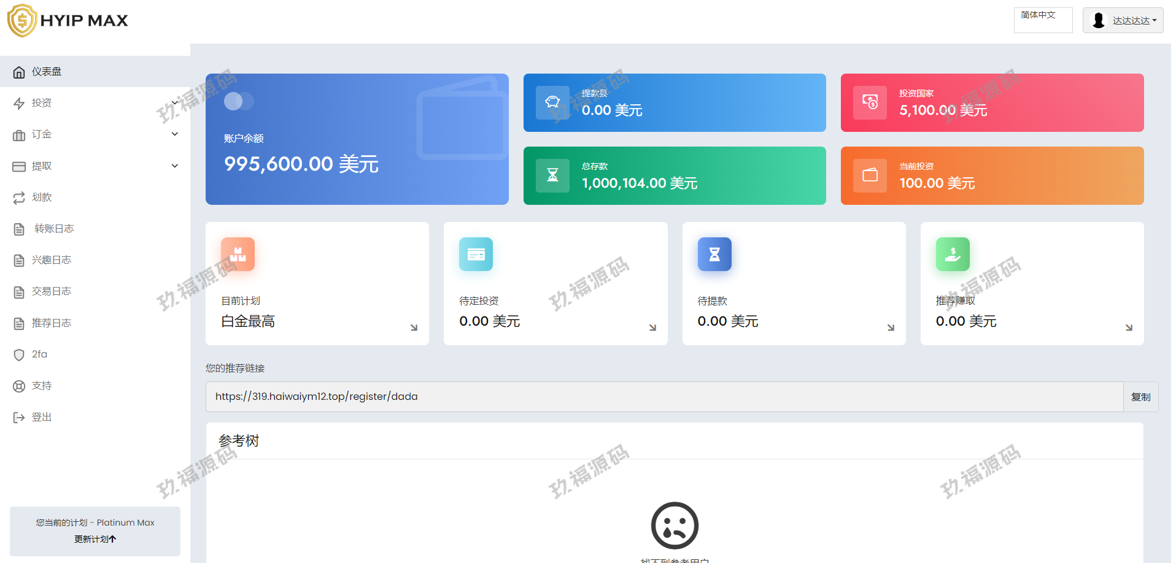Click the HYIP MAX shield logo

[x=22, y=20]
